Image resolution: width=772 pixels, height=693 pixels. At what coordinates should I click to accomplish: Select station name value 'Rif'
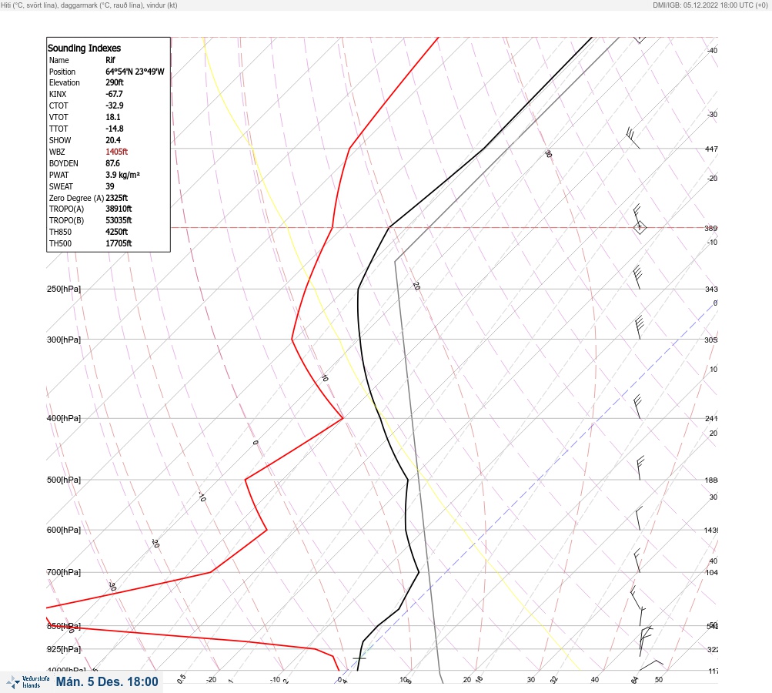110,60
